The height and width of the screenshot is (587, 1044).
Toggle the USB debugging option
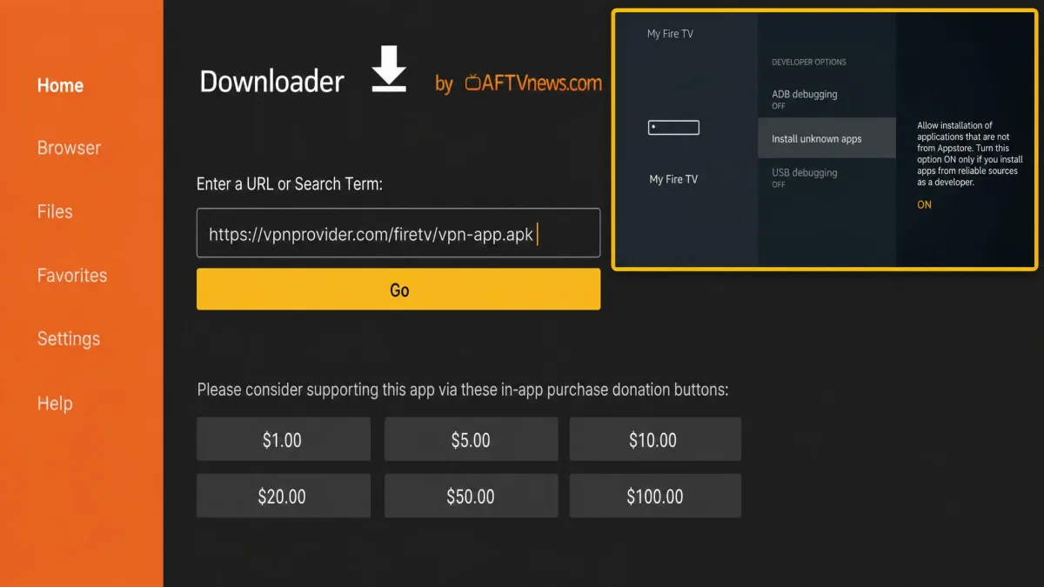click(826, 177)
